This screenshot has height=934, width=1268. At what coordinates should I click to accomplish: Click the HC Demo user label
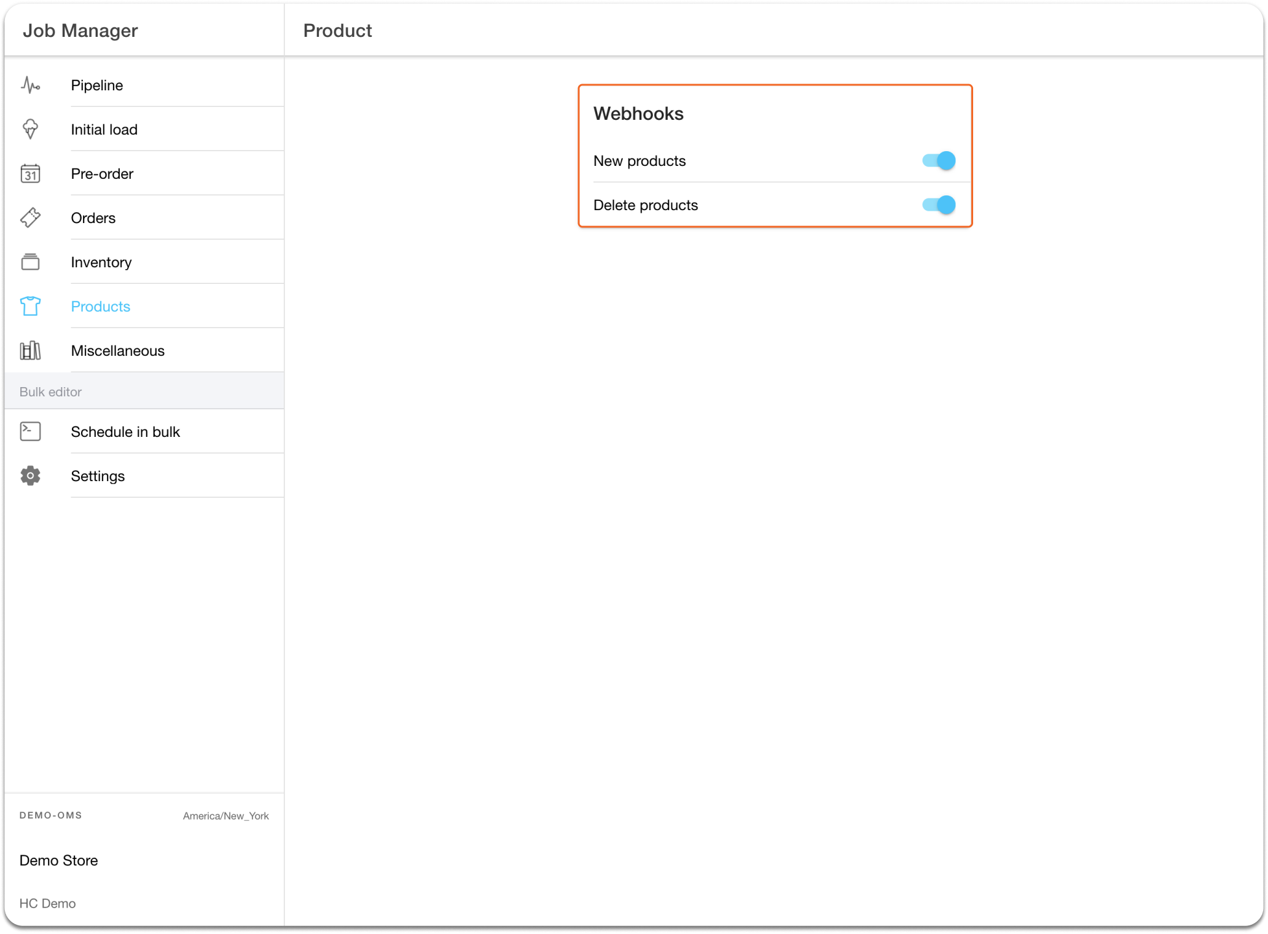click(48, 903)
